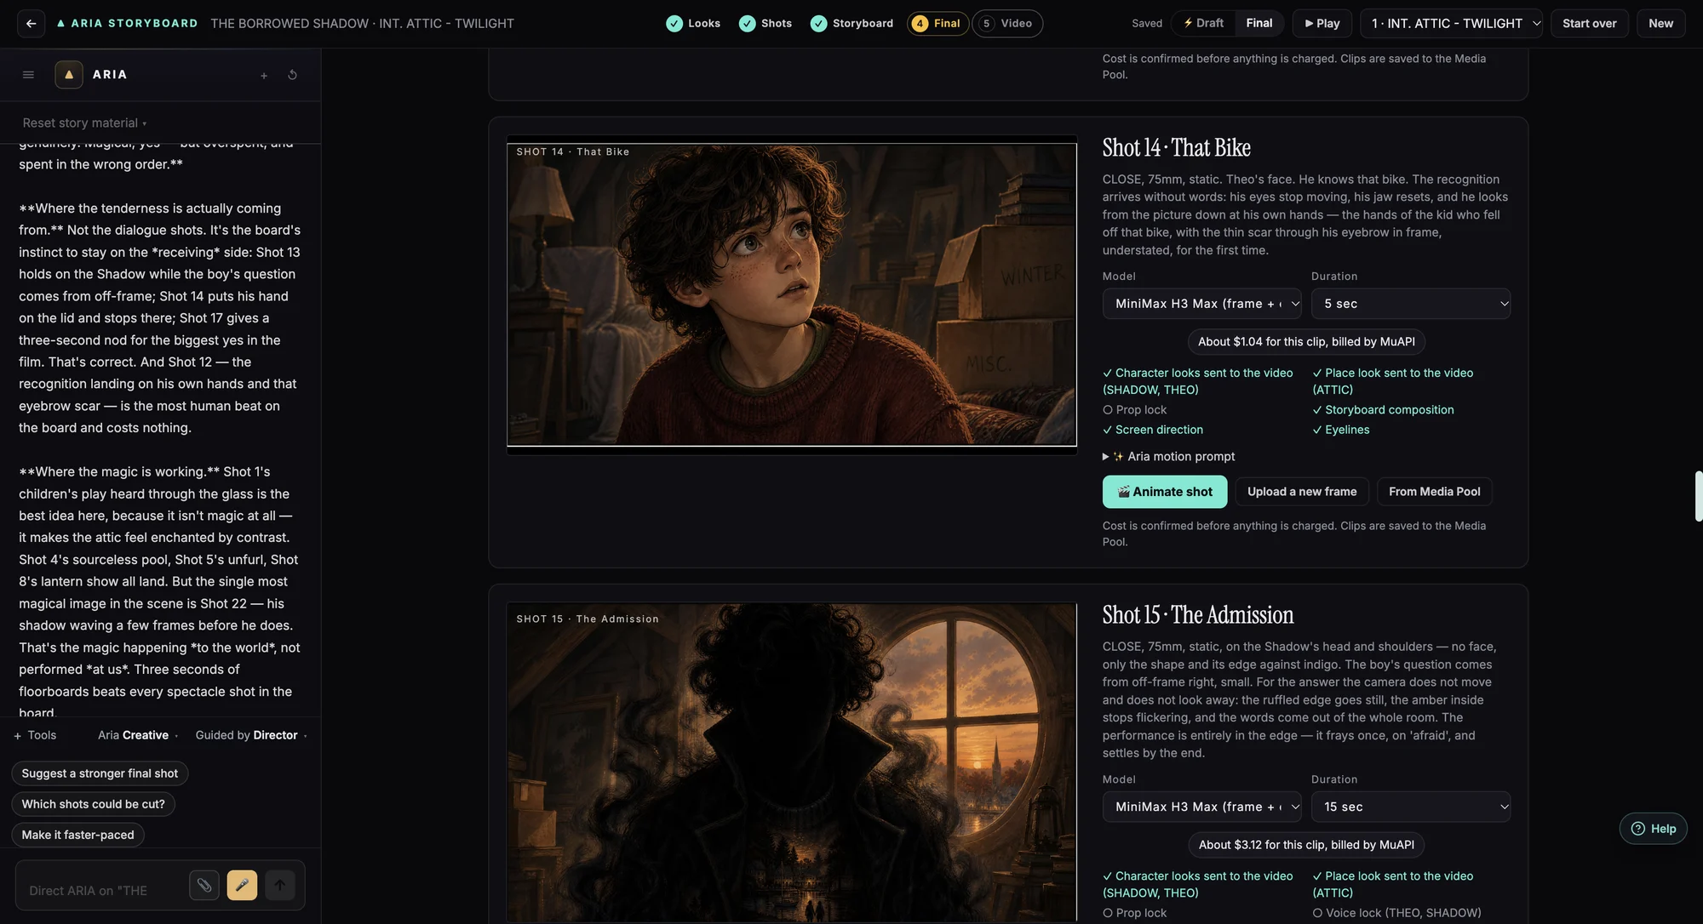Image resolution: width=1703 pixels, height=924 pixels.
Task: Start a new chat with plus icon
Action: coord(264,76)
